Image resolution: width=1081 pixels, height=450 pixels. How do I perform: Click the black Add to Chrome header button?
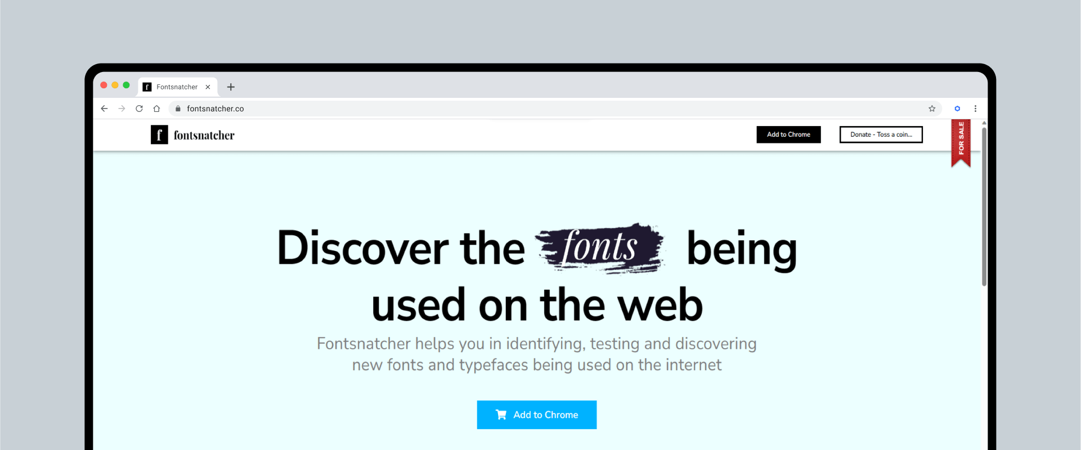tap(788, 134)
